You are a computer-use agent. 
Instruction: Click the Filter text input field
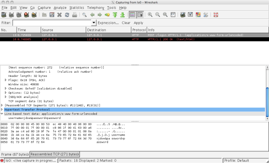[x=52, y=23]
